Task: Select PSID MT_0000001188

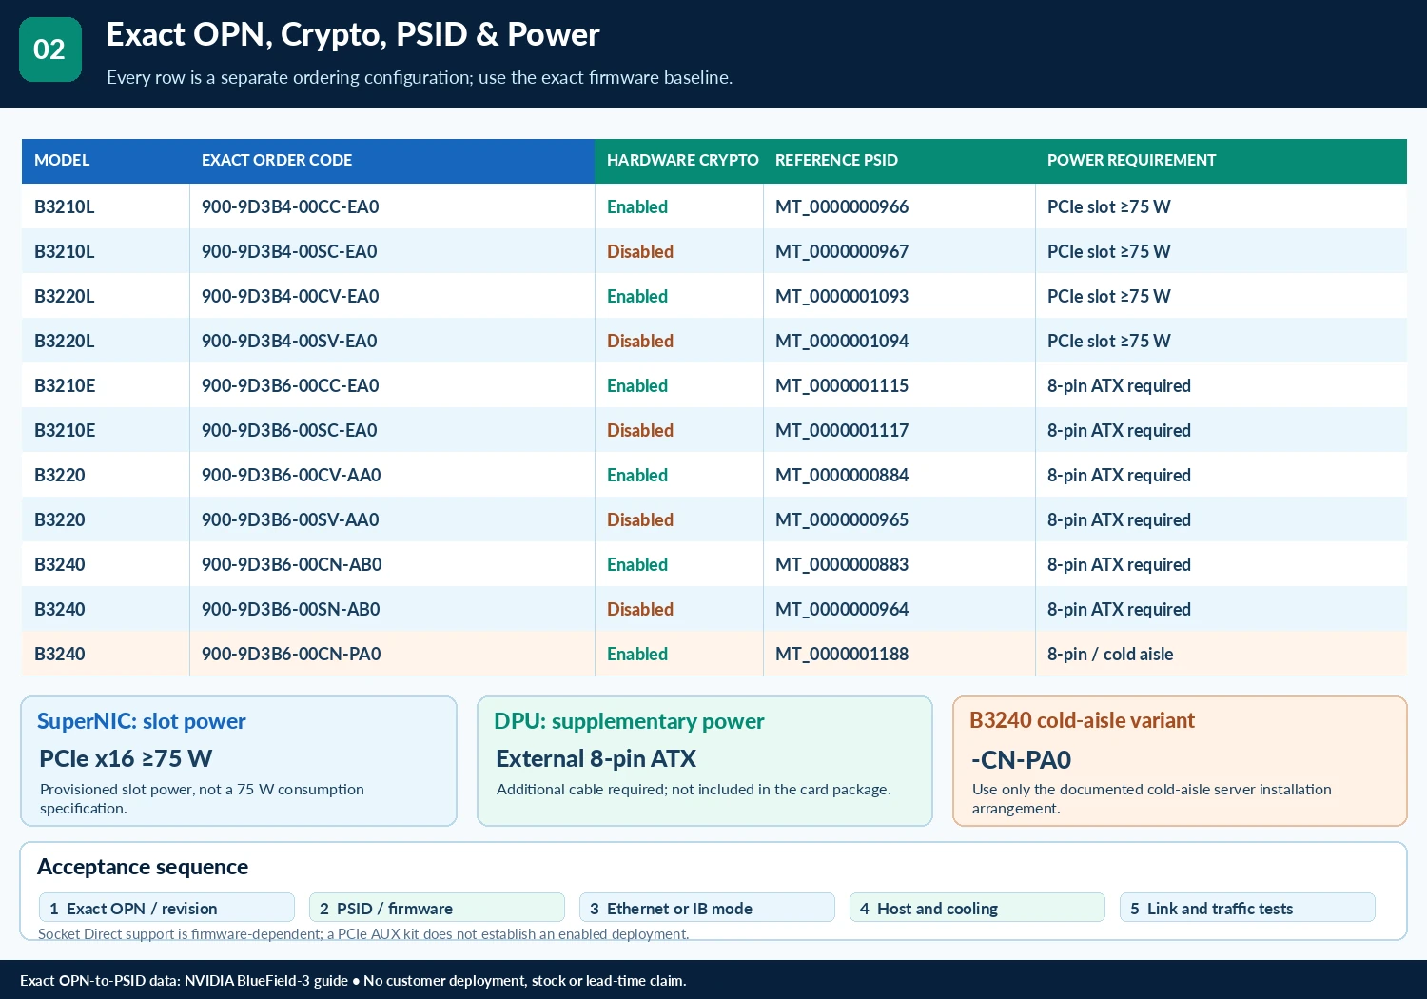Action: click(842, 654)
